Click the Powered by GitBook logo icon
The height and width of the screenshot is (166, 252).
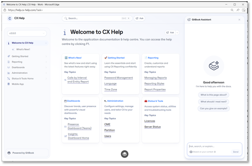coord(9,153)
